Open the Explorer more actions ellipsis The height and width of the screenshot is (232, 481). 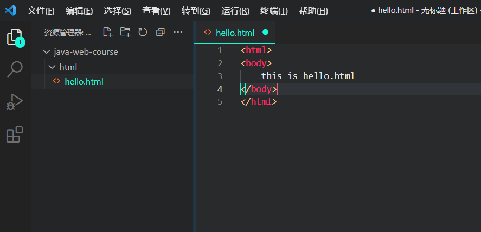click(178, 32)
